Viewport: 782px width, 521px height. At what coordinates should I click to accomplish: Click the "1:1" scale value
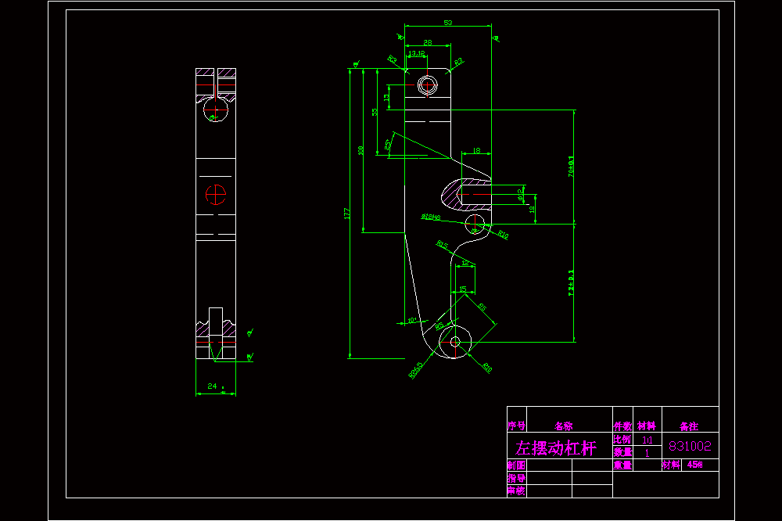pyautogui.click(x=647, y=440)
